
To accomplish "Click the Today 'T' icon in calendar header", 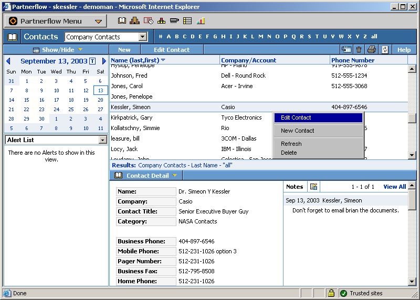I will click(x=92, y=61).
